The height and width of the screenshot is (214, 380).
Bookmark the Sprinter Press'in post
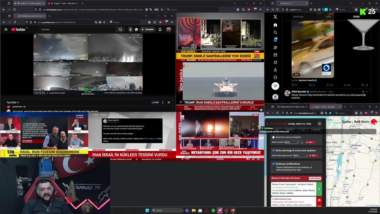(362, 85)
